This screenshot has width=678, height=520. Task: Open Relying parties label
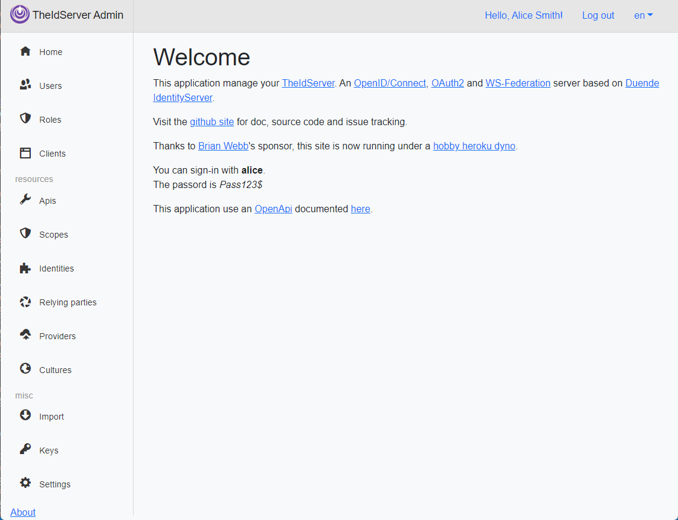click(68, 302)
